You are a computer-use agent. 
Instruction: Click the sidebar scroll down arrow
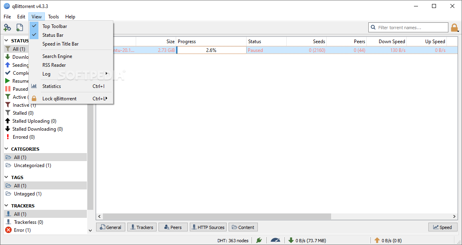(90, 231)
